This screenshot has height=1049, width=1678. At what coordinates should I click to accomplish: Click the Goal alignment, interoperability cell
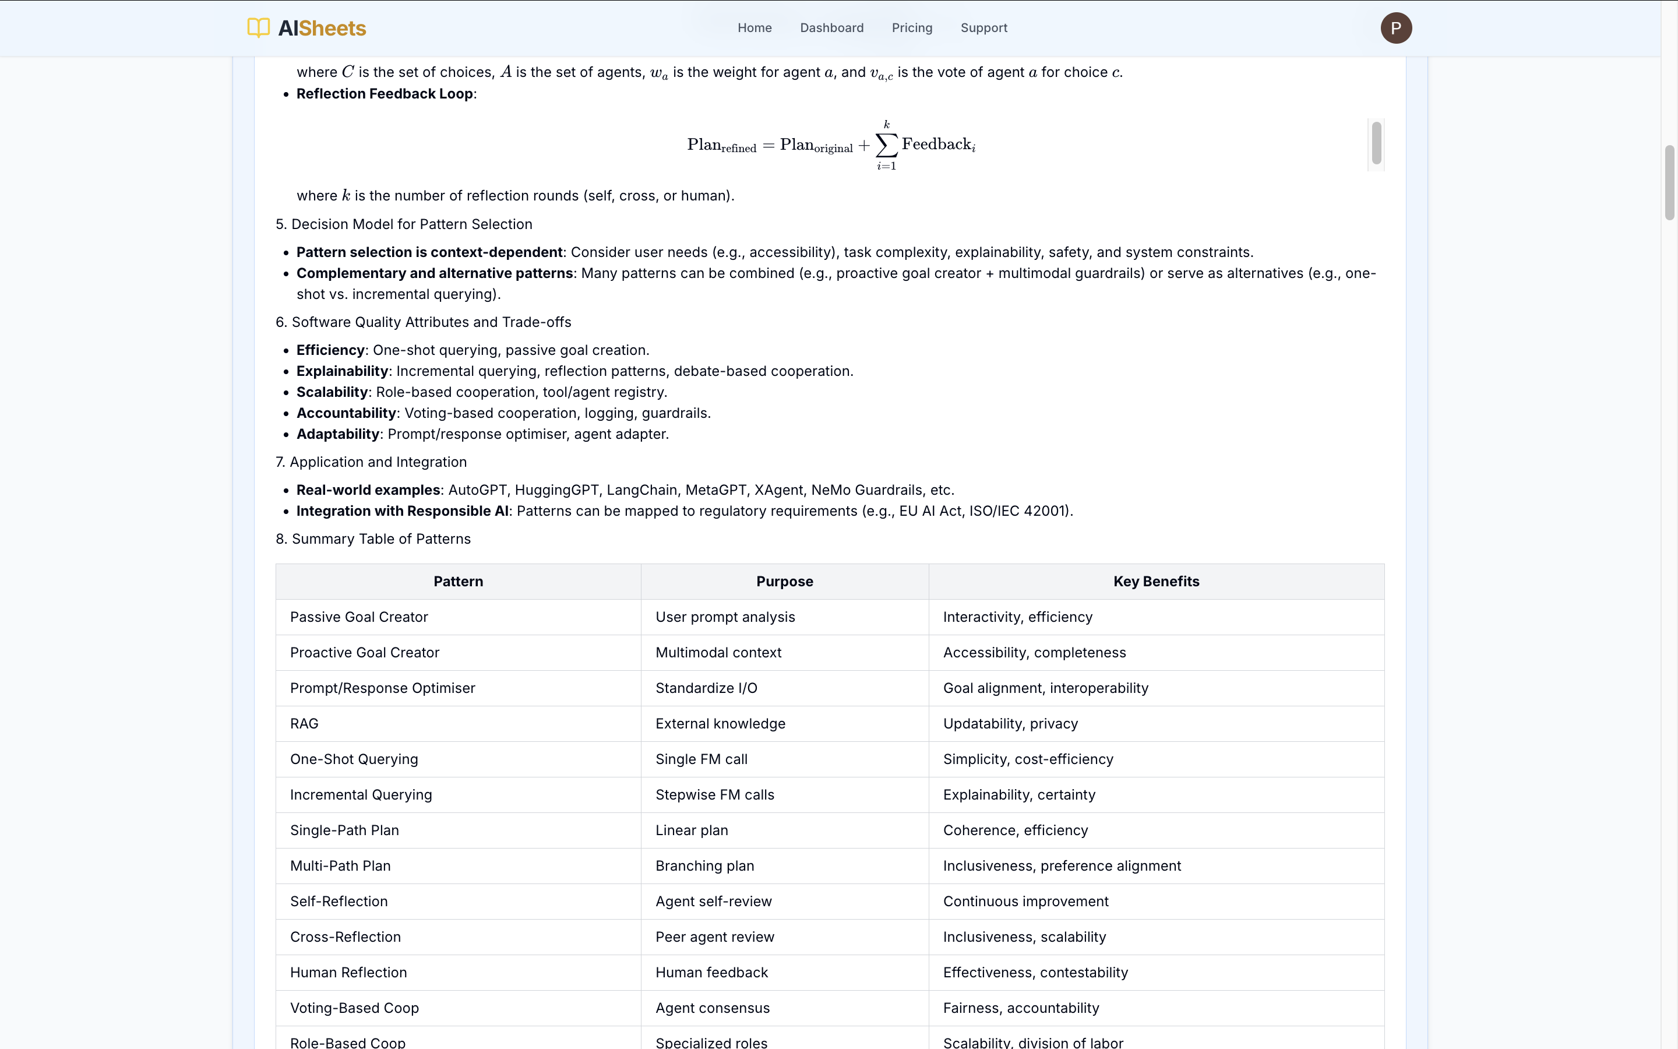click(x=1157, y=688)
